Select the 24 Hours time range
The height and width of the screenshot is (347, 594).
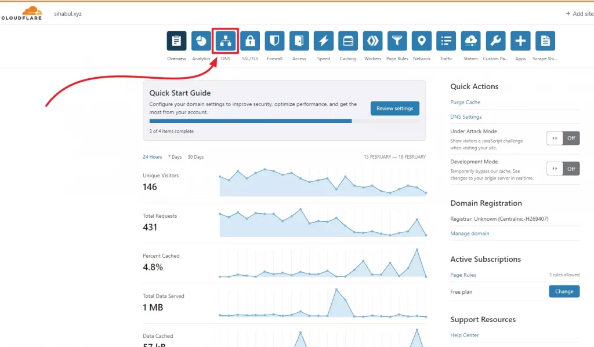tap(153, 156)
